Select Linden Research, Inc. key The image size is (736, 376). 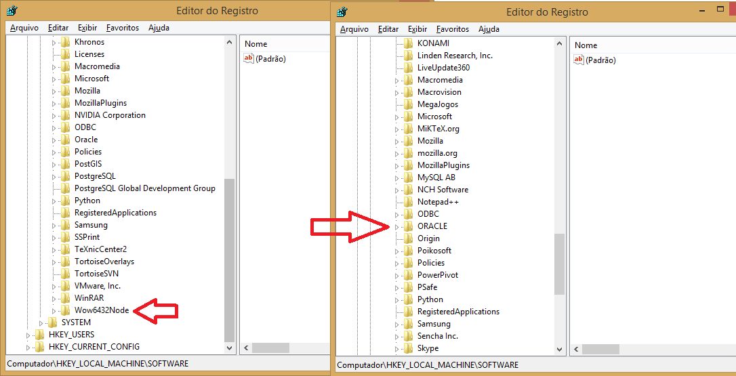click(455, 56)
